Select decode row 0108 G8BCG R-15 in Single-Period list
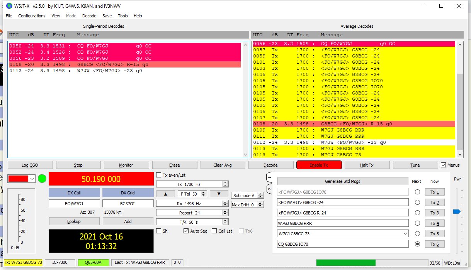Image resolution: width=471 pixels, height=270 pixels. (125, 64)
